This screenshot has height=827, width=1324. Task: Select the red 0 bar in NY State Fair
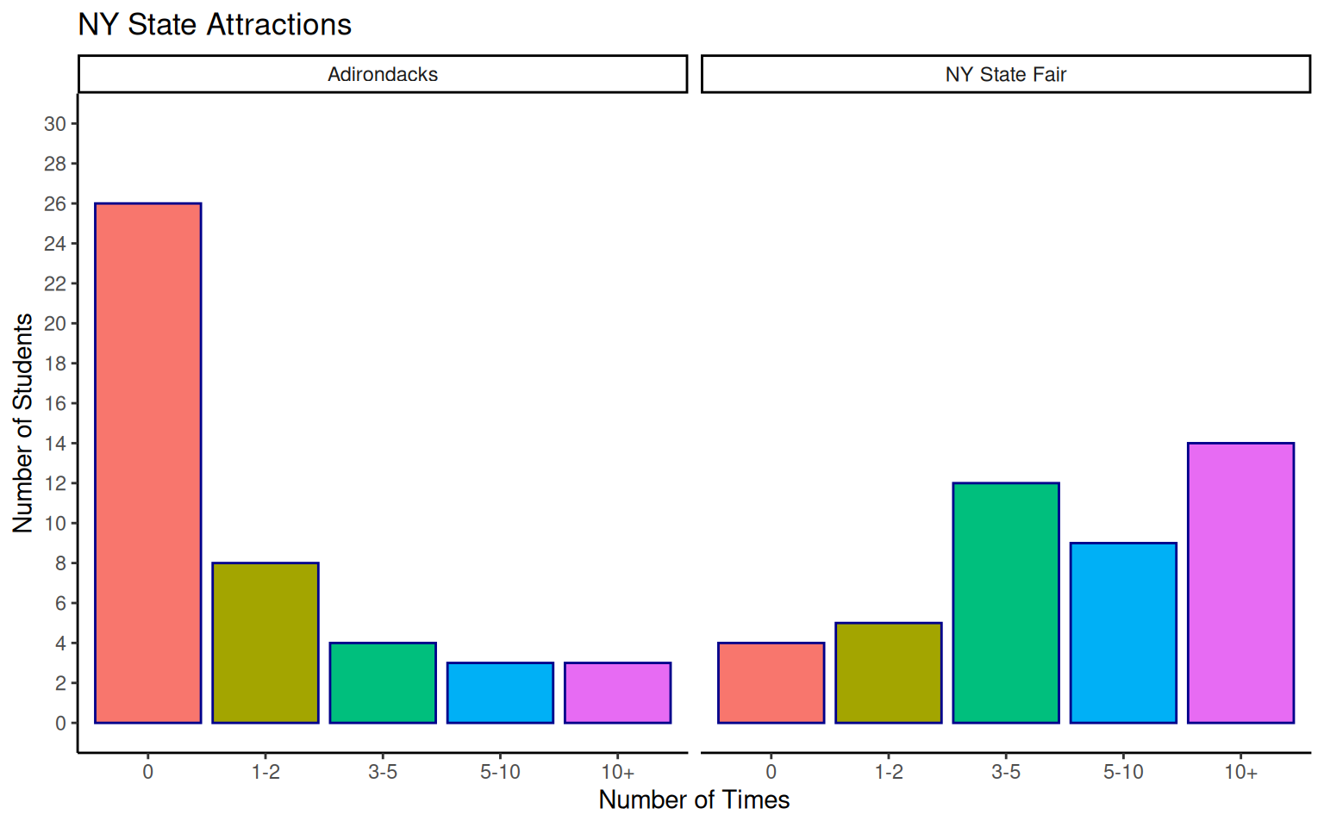pyautogui.click(x=771, y=682)
